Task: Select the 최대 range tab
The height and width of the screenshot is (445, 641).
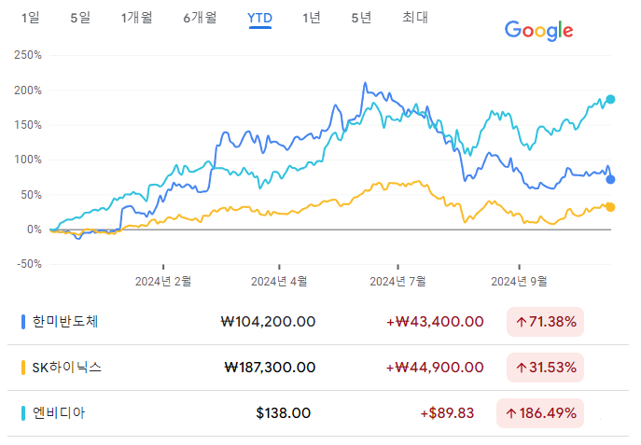Action: pos(415,18)
